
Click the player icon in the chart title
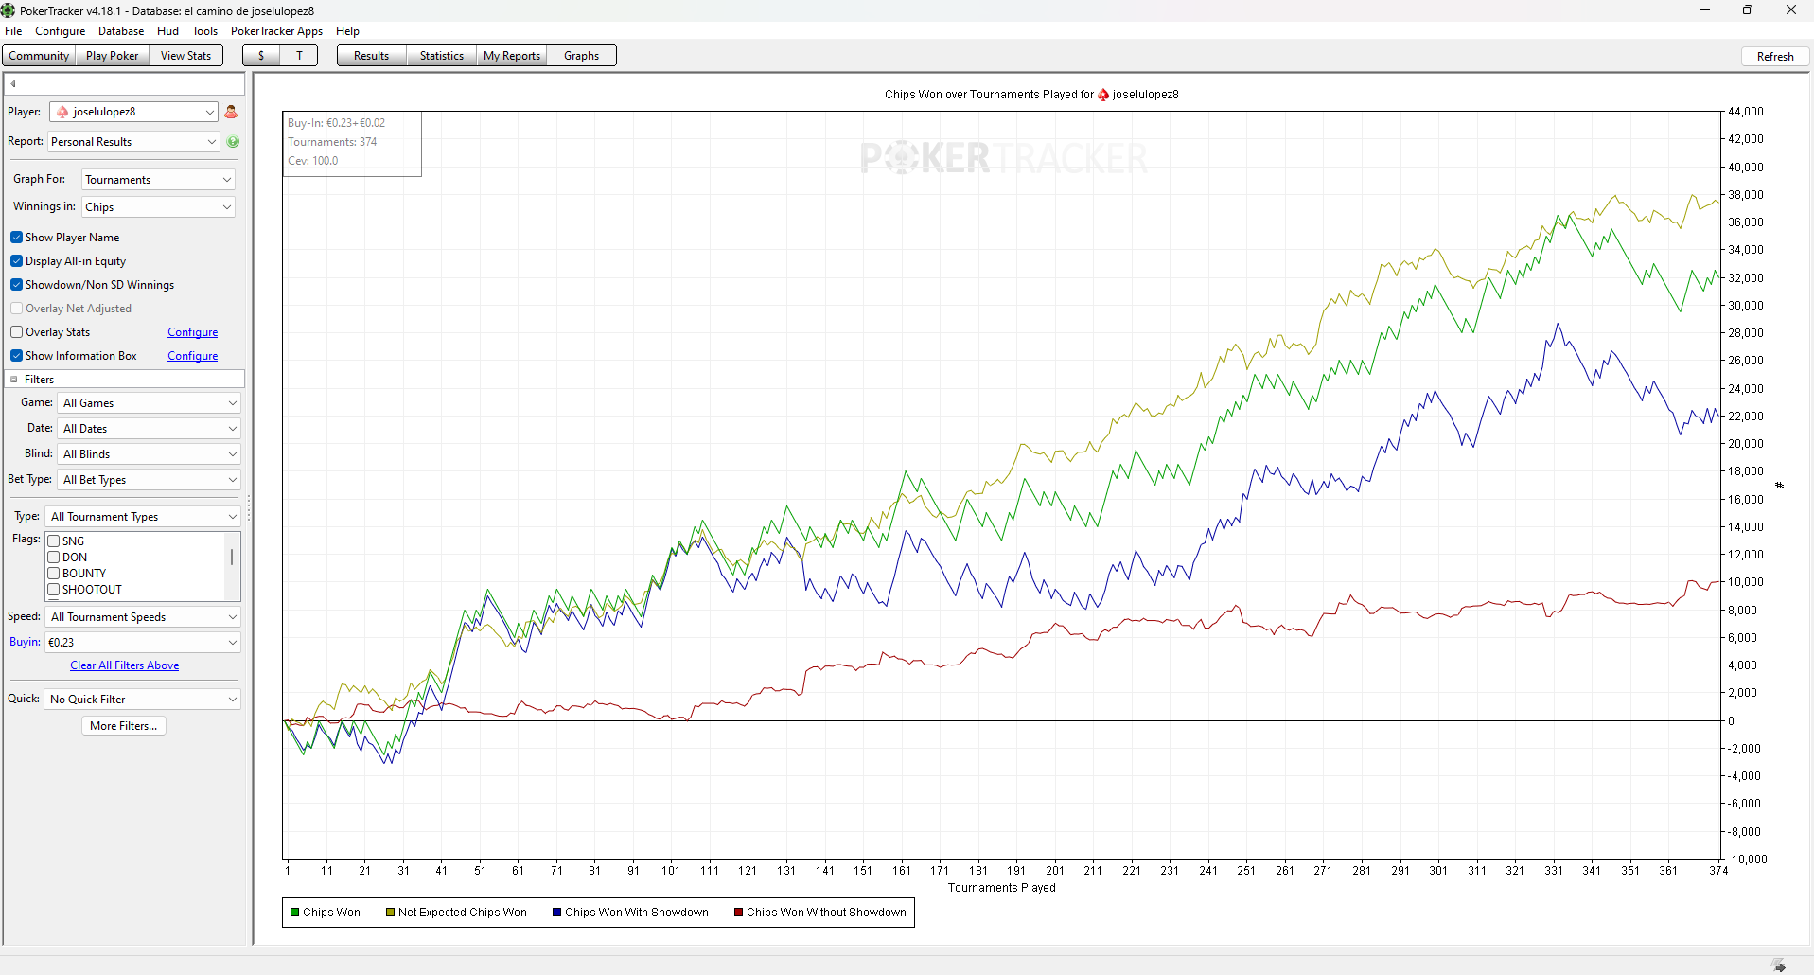[1103, 95]
